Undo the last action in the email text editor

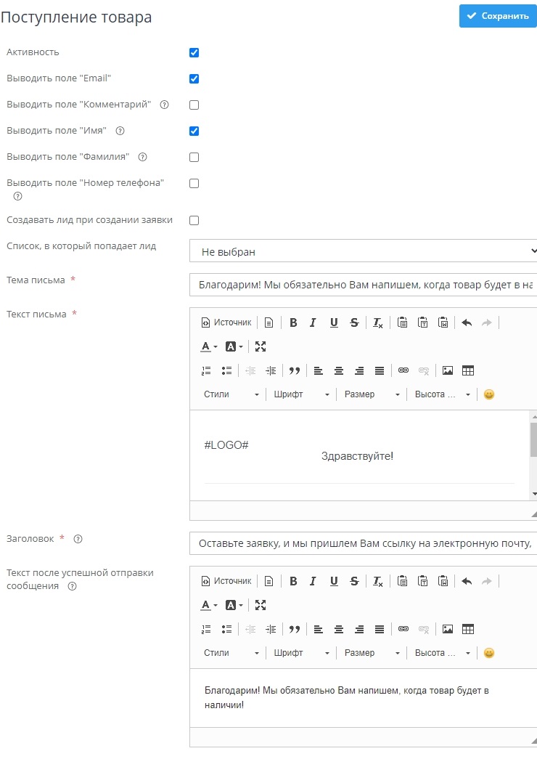(x=467, y=322)
